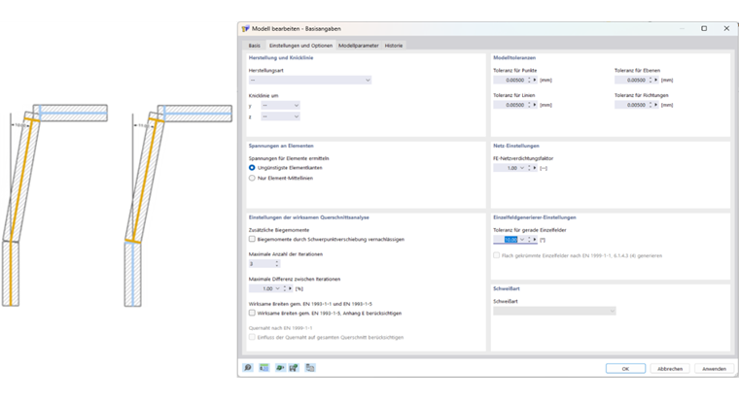This screenshot has height=399, width=739.
Task: Open the Herstellungsart dropdown
Action: [x=310, y=80]
